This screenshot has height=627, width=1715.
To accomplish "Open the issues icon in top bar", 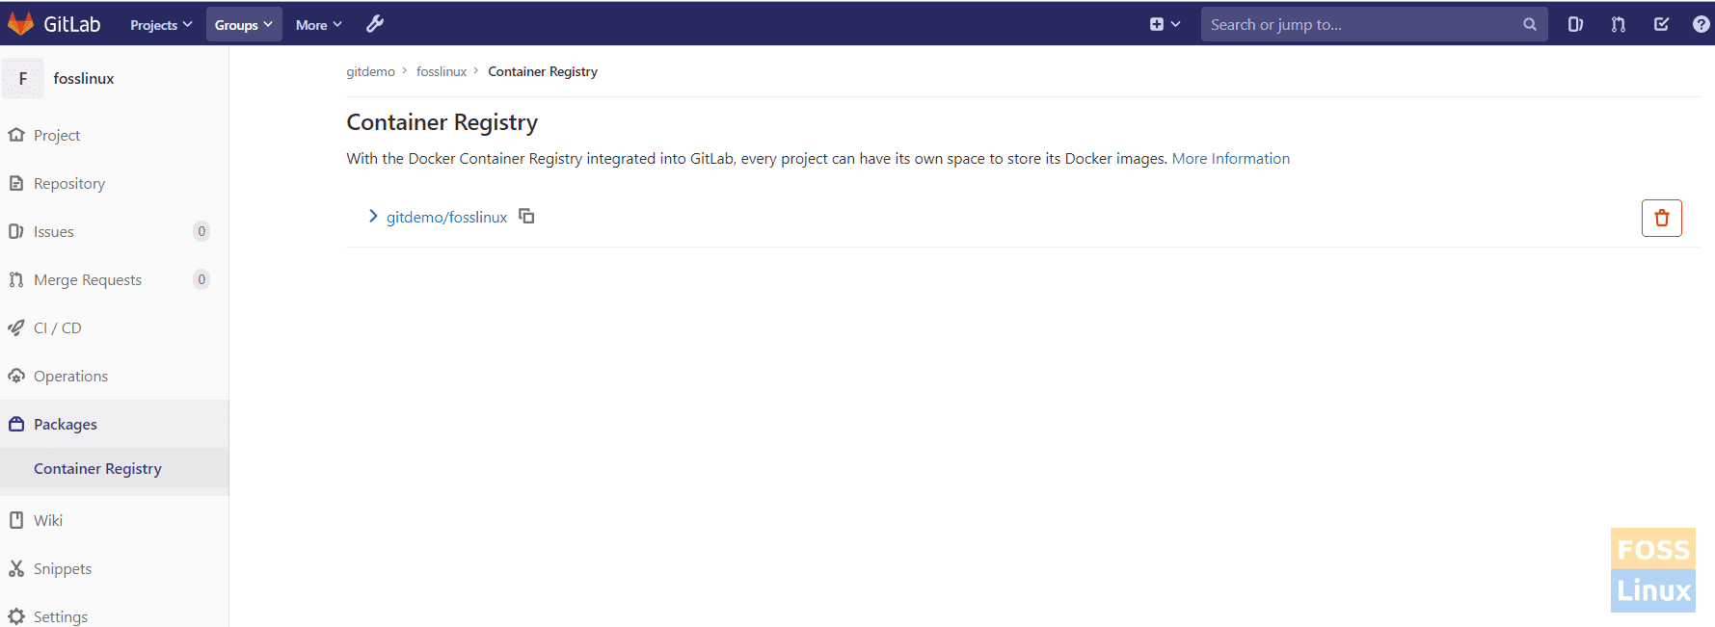I will click(x=1575, y=24).
